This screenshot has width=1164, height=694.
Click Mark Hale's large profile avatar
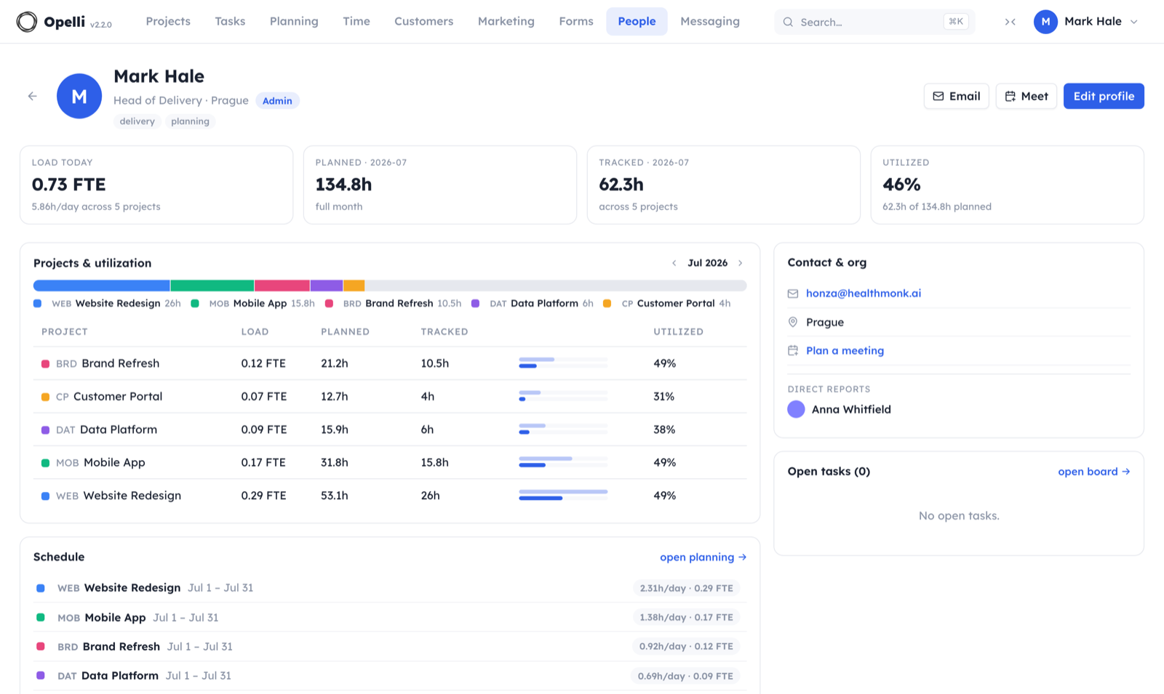point(79,96)
